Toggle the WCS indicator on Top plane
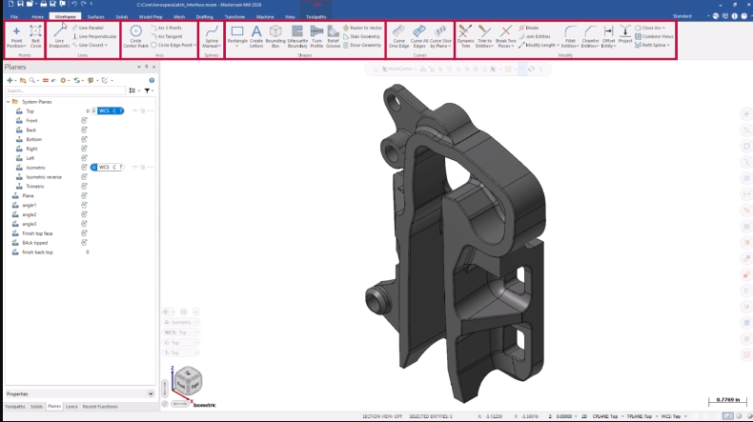The image size is (753, 422). (x=103, y=111)
